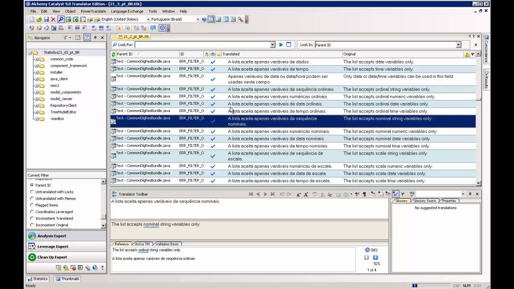Switch to the Validation Errors tab
This screenshot has width=514, height=289.
click(x=167, y=244)
